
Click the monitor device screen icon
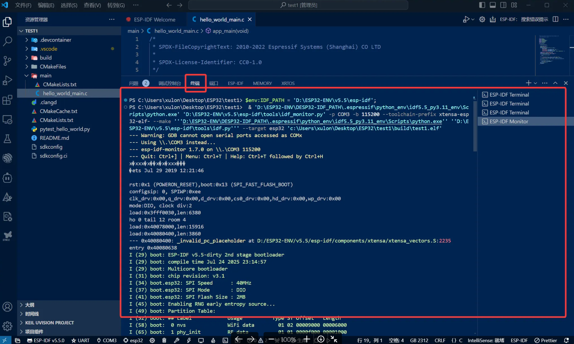pos(201,340)
